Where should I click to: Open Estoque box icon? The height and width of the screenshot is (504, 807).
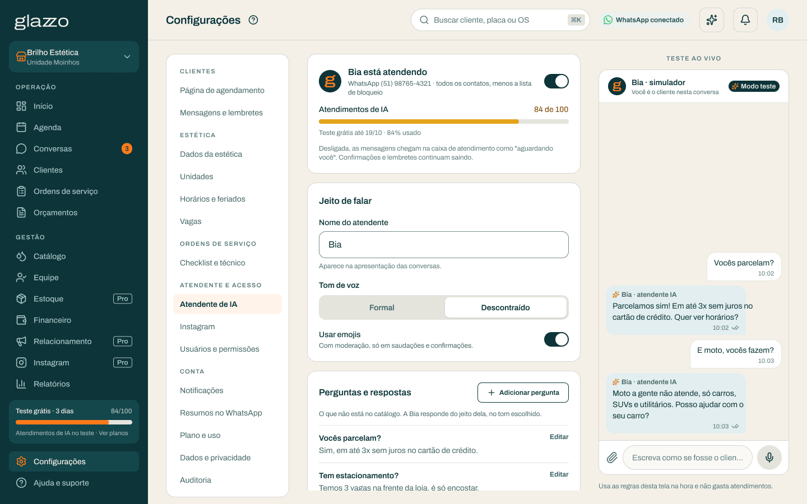[21, 298]
